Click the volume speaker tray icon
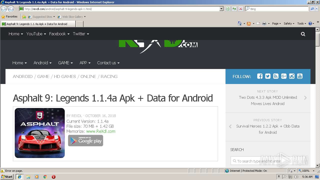Viewport: 320px width, 180px height. coord(296,177)
